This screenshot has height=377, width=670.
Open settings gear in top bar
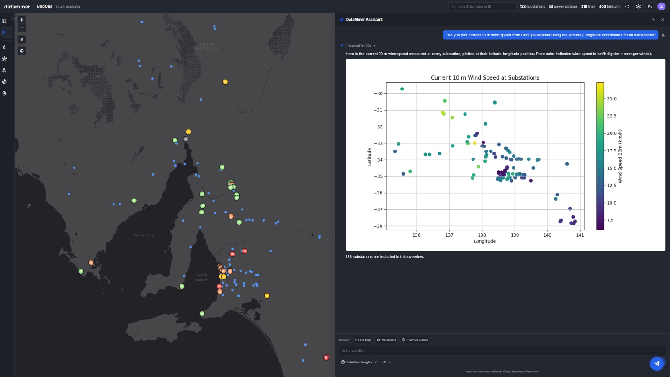click(639, 6)
